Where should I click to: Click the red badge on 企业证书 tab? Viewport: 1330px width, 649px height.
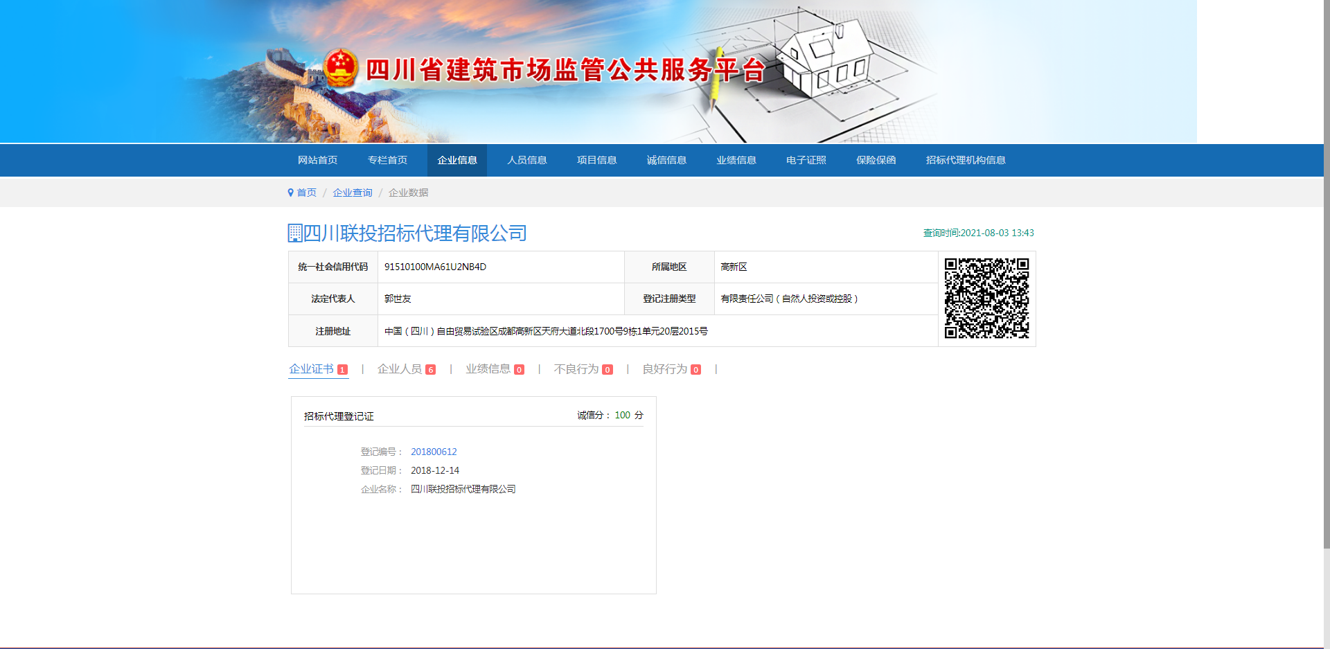[342, 370]
